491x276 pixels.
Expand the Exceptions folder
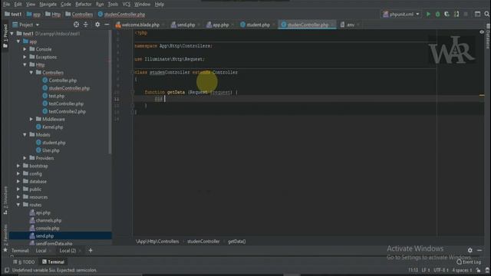click(x=25, y=57)
